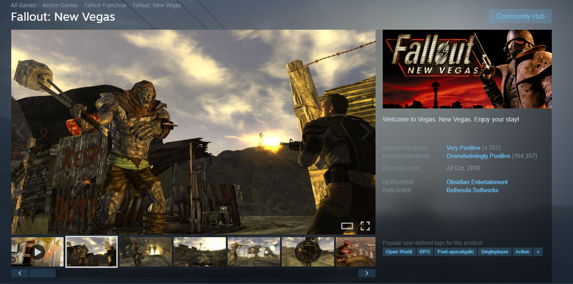Select the highlighted super mutant screenshot thumbnail
The height and width of the screenshot is (284, 573).
(x=92, y=252)
